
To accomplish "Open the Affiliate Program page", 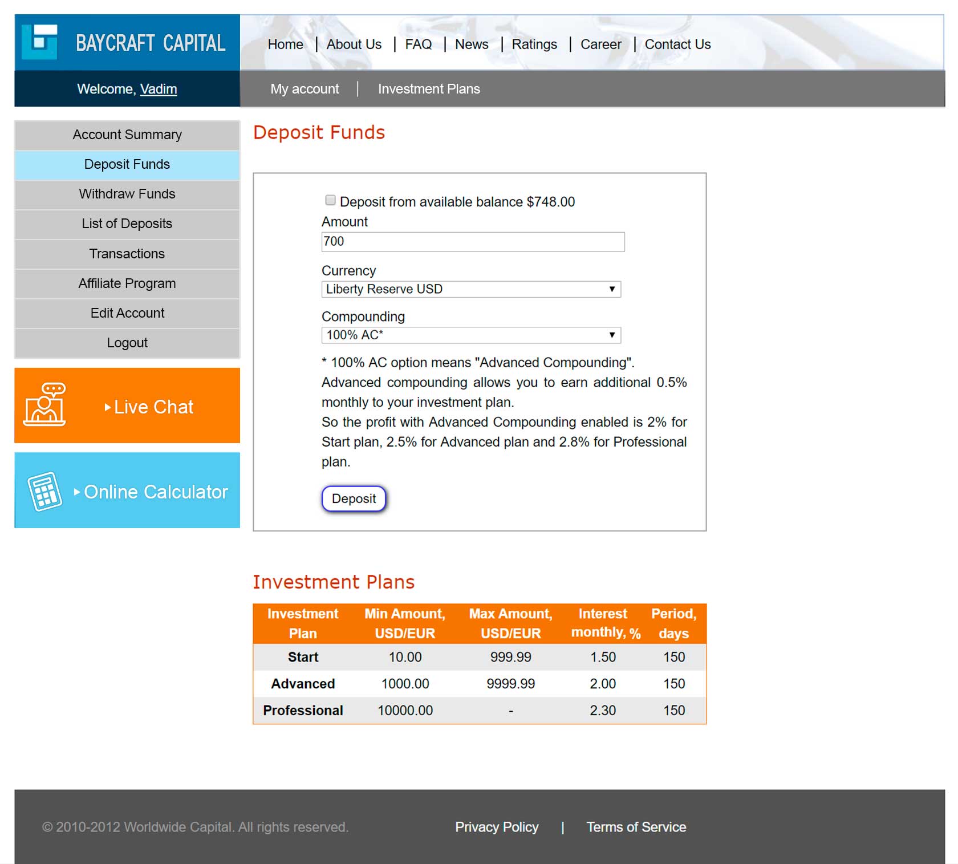I will [127, 283].
